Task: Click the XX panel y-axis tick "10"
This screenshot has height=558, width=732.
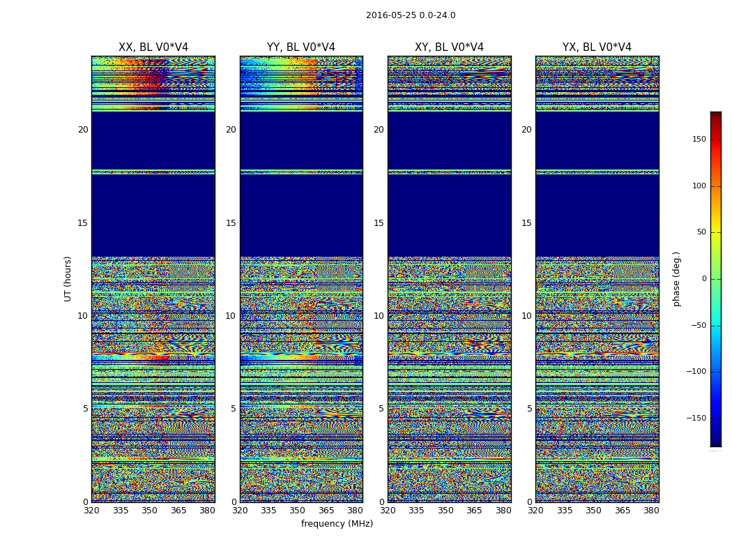Action: point(83,316)
